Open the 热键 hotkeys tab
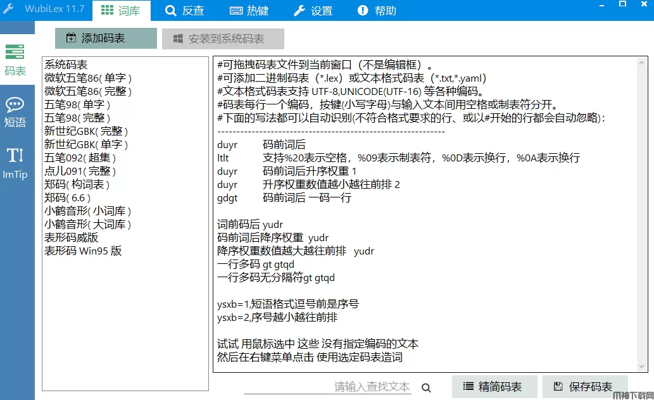The width and height of the screenshot is (654, 400). pos(249,10)
